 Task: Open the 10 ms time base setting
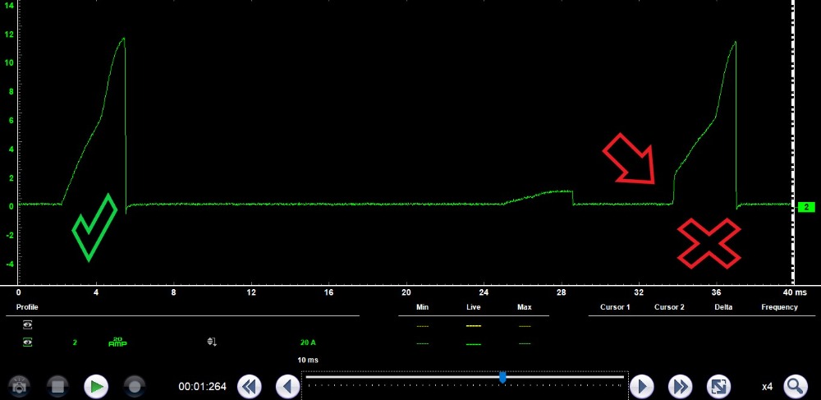[x=308, y=360]
